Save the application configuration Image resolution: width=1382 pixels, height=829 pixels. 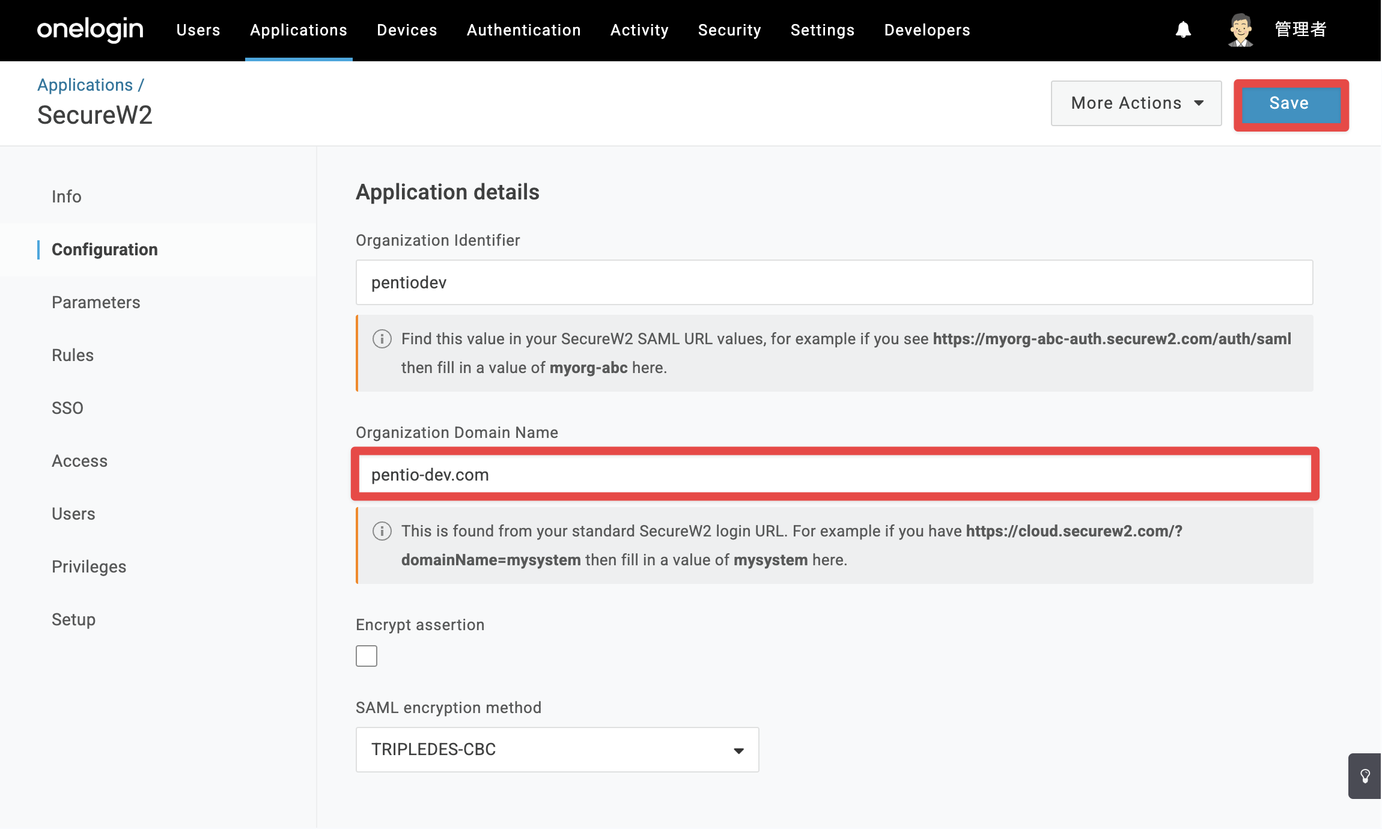[1290, 104]
